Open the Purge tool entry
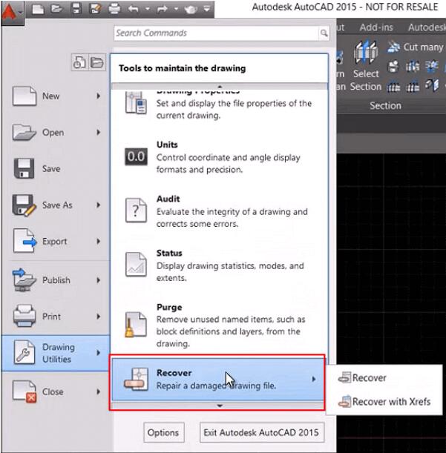This screenshot has height=453, width=446. pos(219,325)
